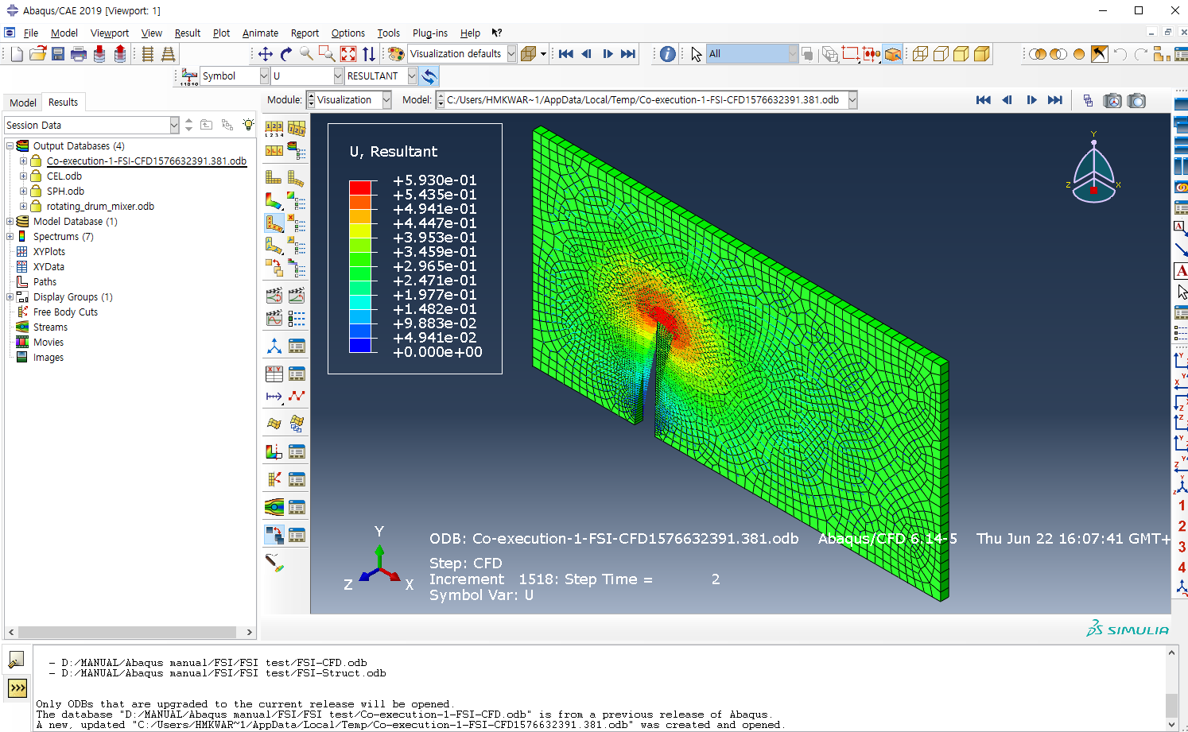Image resolution: width=1188 pixels, height=732 pixels.
Task: Open the Animate menu
Action: pyautogui.click(x=260, y=33)
